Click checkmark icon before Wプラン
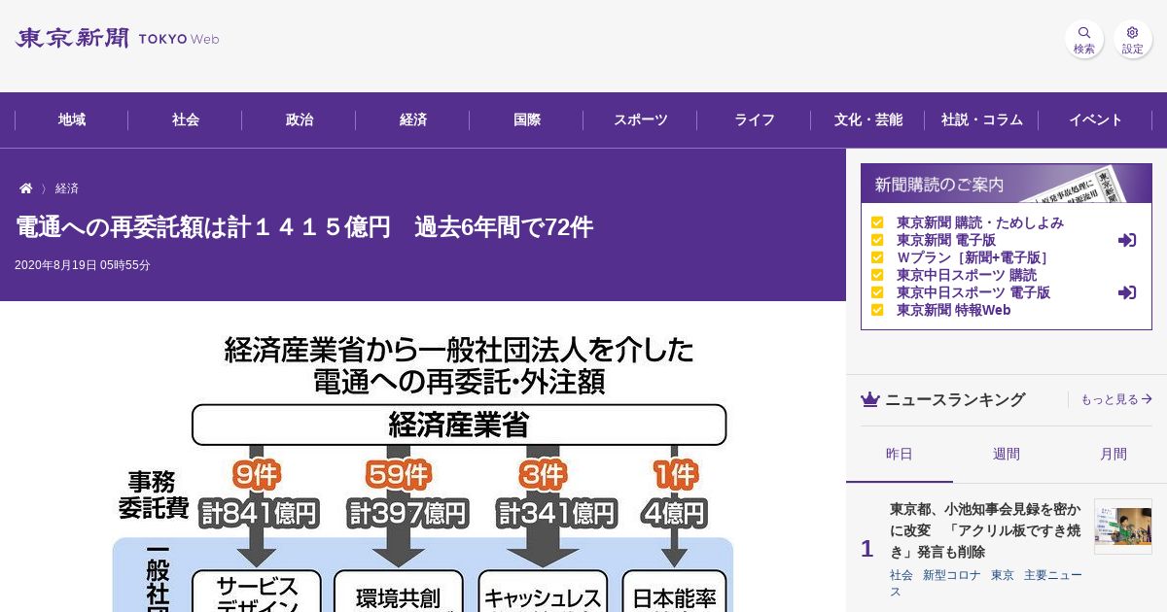The height and width of the screenshot is (612, 1167). click(x=877, y=257)
